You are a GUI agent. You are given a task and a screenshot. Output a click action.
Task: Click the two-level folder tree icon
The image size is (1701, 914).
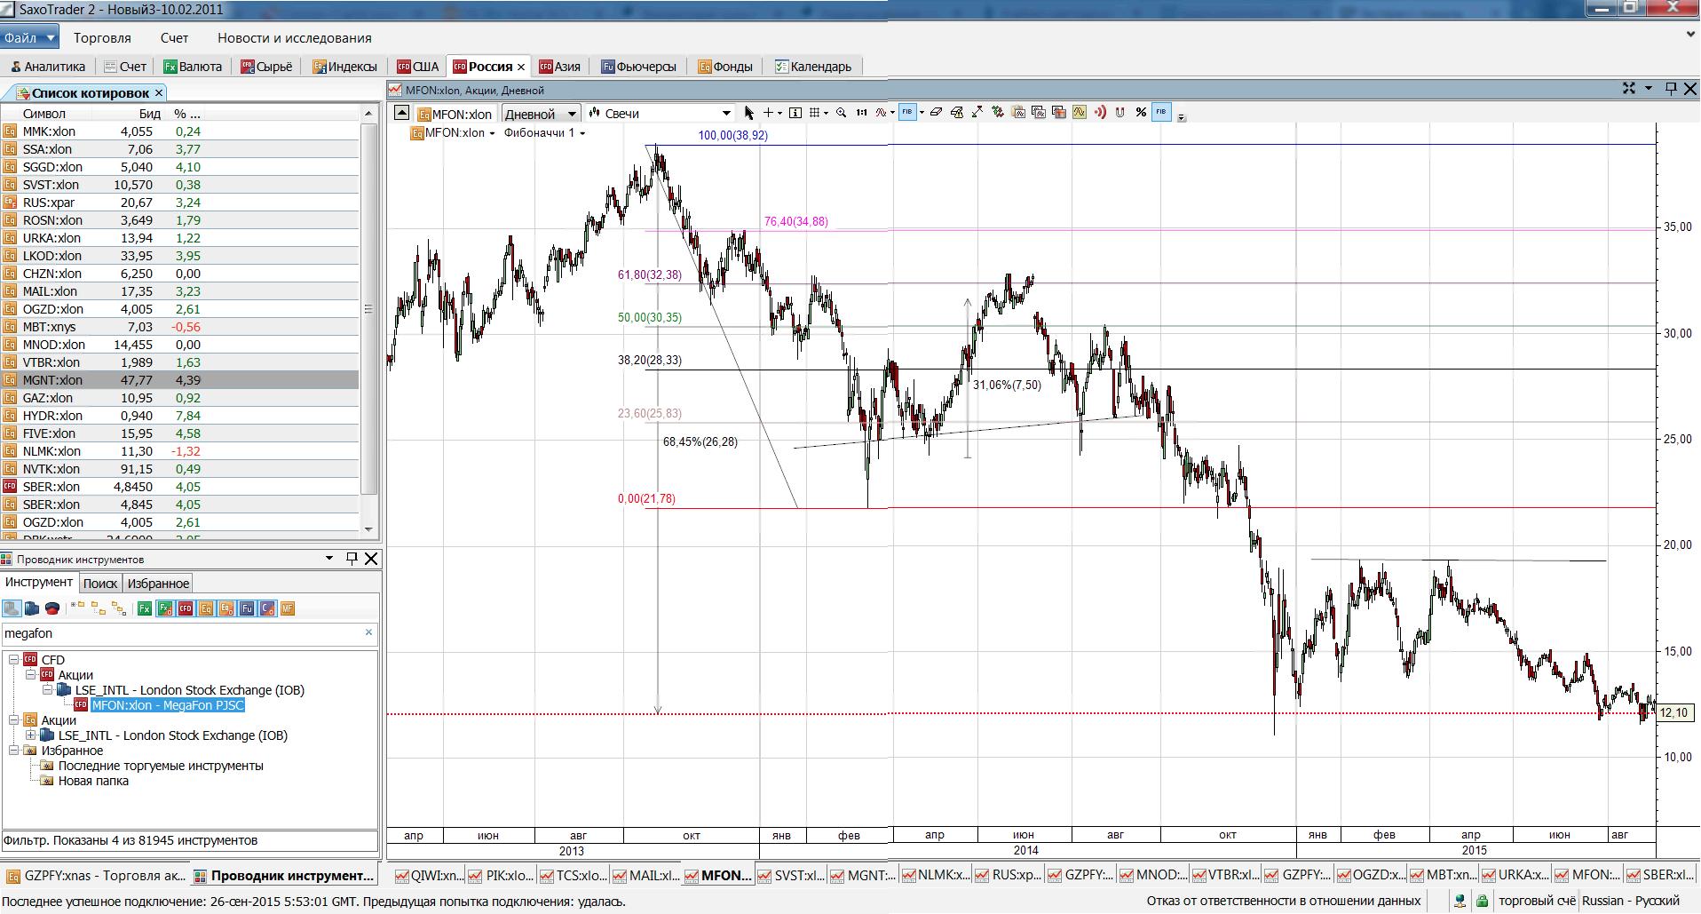[99, 608]
